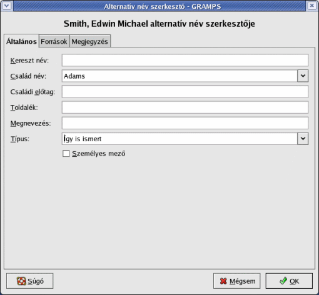Viewport: 319px width, 295px height.
Task: Open the Típus dropdown arrow
Action: point(303,139)
